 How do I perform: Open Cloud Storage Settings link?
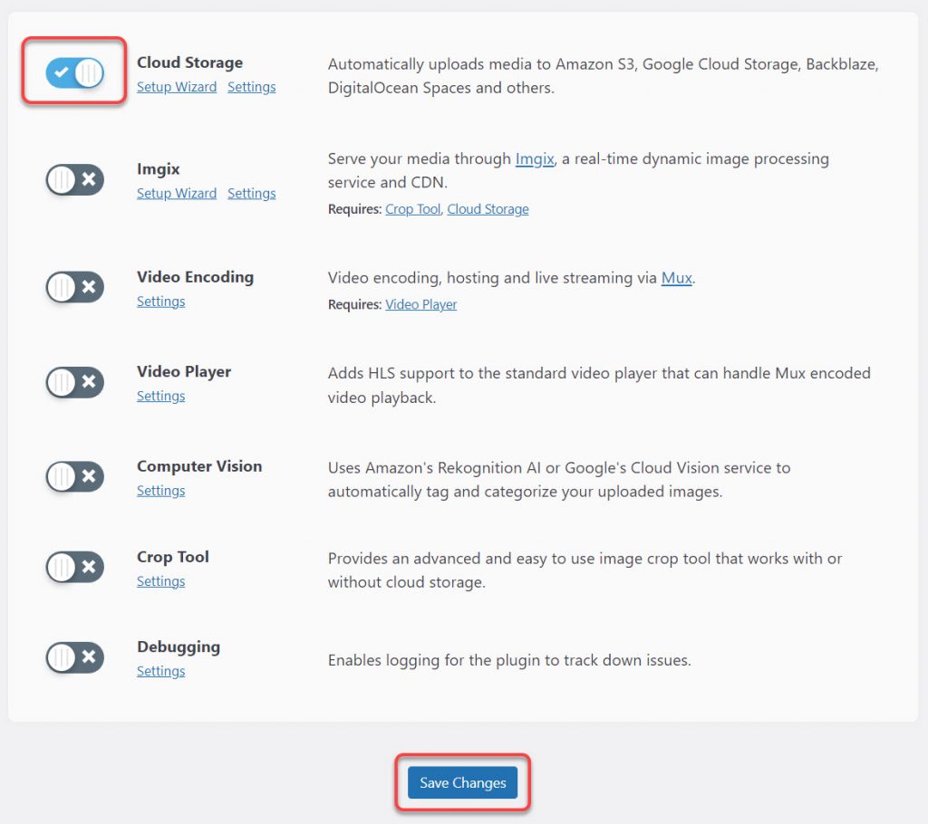[x=252, y=87]
